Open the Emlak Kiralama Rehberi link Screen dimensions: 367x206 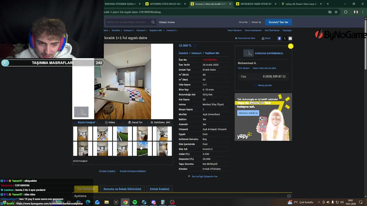click(x=133, y=171)
